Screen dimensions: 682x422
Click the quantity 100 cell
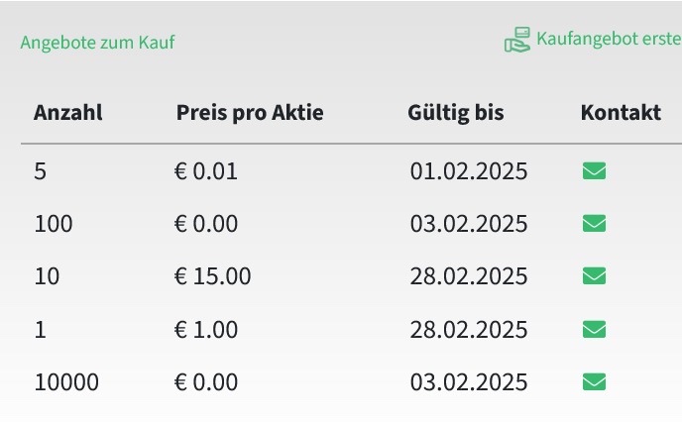(x=54, y=224)
